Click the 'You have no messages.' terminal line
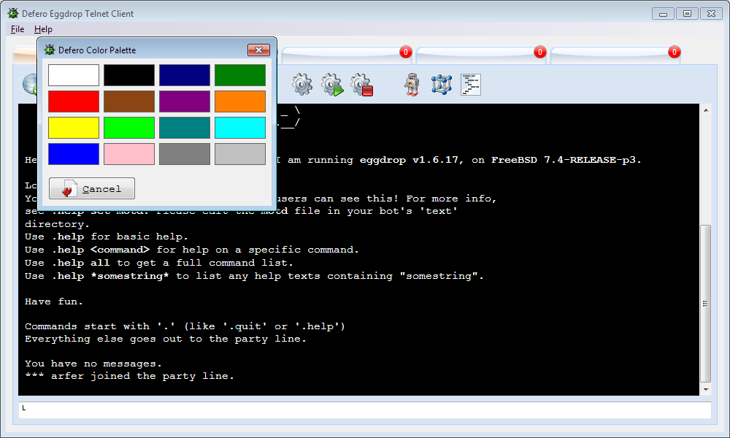Screen dimensions: 730x438 click(93, 364)
